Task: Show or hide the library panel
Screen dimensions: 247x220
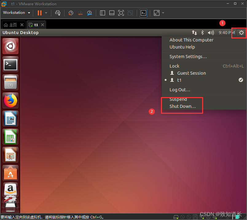Action: (x=102, y=13)
